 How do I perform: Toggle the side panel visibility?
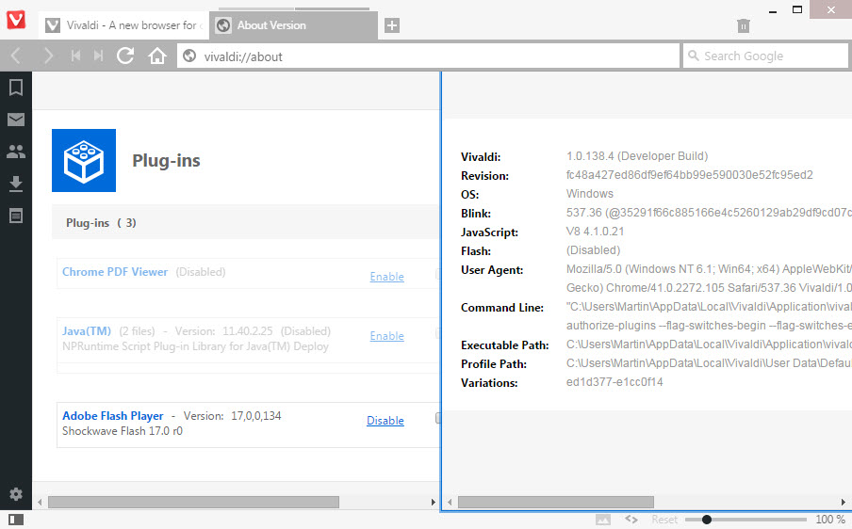[16, 520]
